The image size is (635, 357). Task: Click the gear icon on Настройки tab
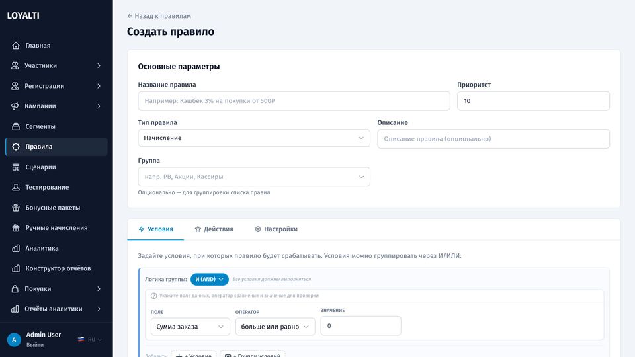coord(257,229)
